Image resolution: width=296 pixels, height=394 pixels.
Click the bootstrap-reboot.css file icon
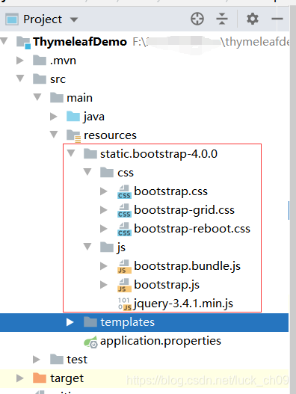click(124, 230)
